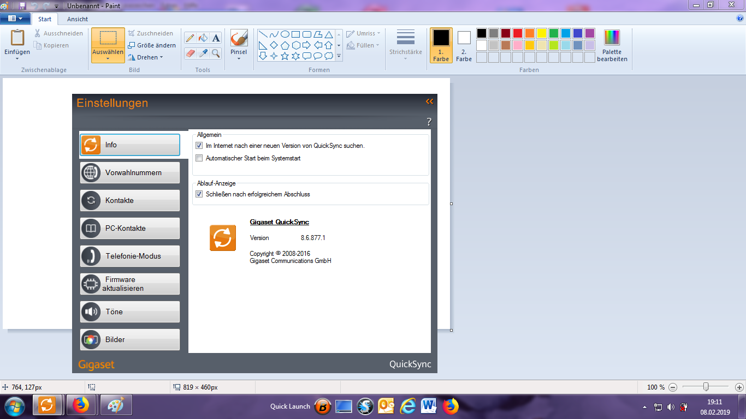Open the Auswählen dropdown arrow
746x419 pixels.
coord(108,59)
